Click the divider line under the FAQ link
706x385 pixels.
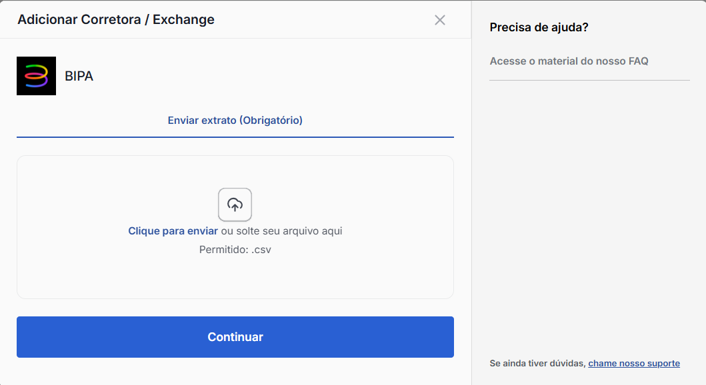click(x=589, y=80)
